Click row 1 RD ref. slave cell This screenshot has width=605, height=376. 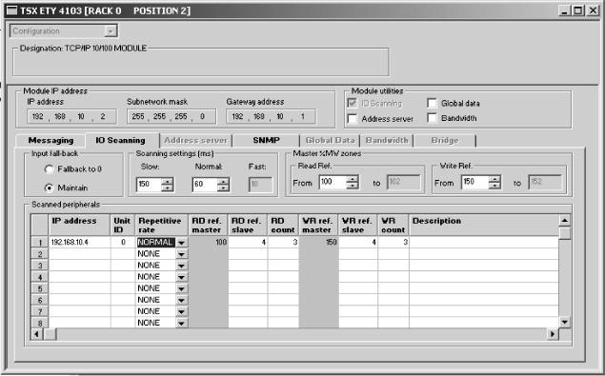click(x=248, y=242)
